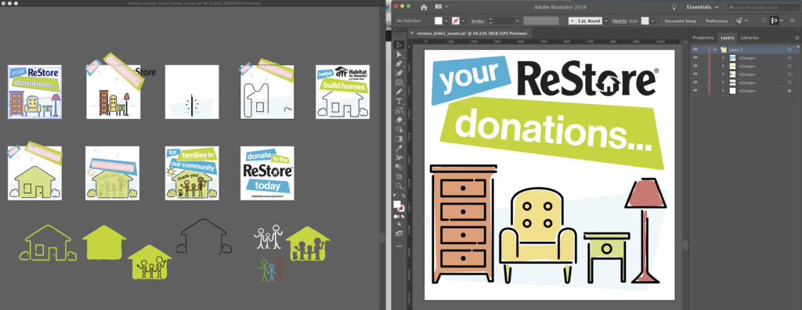Collapse Layer 2 in Layers panel
Viewport: 802px width, 310px height.
click(714, 49)
